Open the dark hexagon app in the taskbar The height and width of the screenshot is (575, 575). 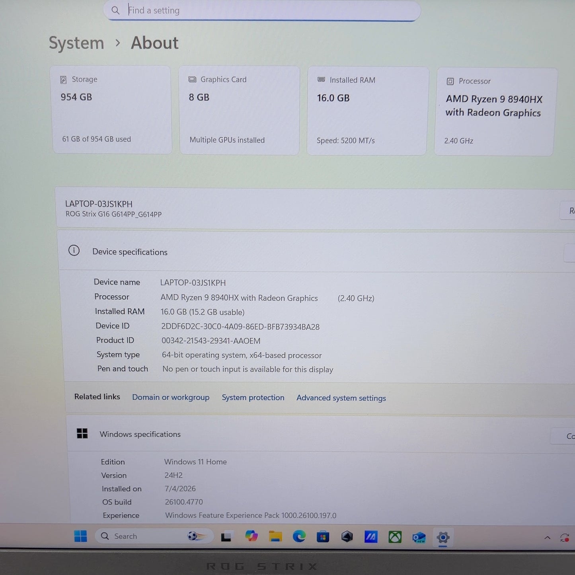point(347,537)
